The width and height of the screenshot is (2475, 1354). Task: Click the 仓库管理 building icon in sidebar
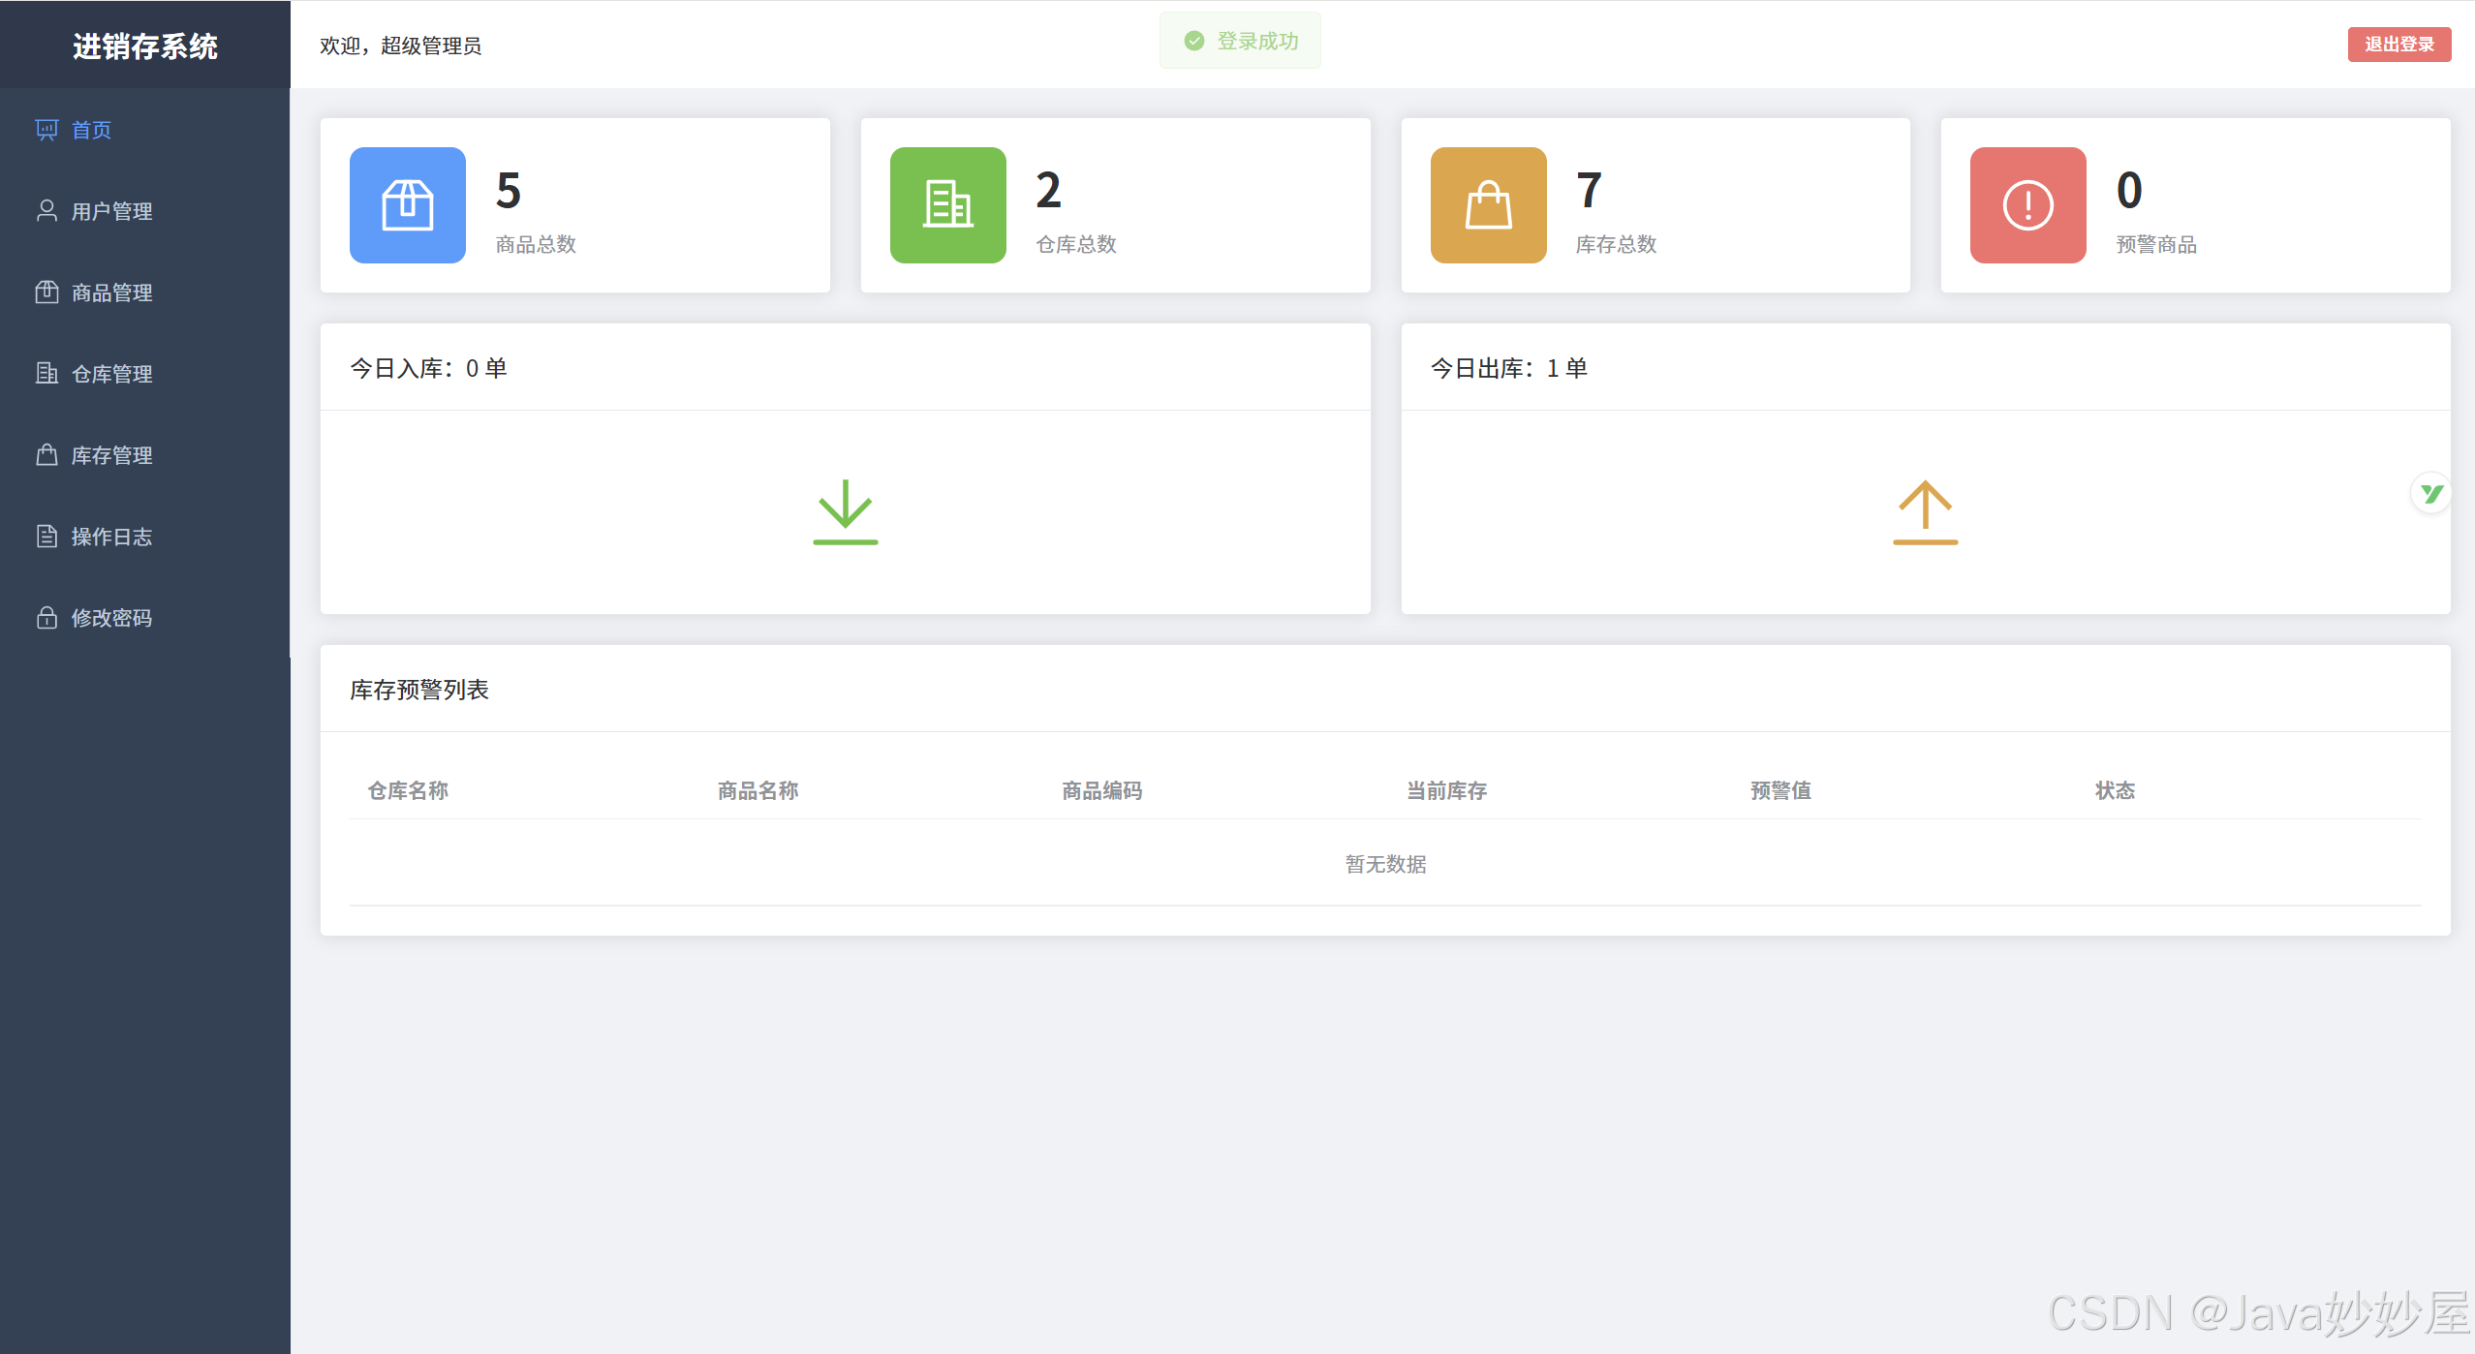pos(46,374)
